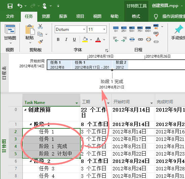This screenshot has height=179, width=185.
Task: Select the 任务 4 task name cell
Action: 51,176
